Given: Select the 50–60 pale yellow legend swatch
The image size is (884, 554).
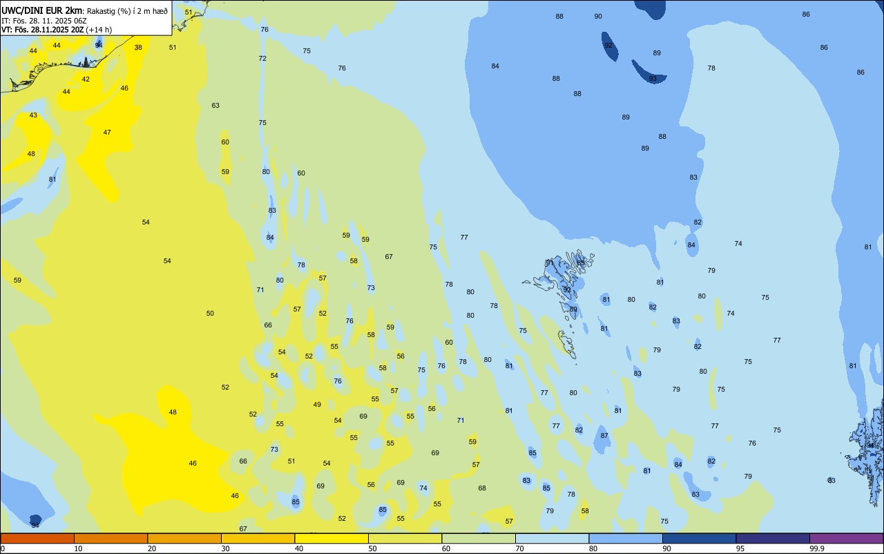Looking at the screenshot, I should [x=405, y=538].
